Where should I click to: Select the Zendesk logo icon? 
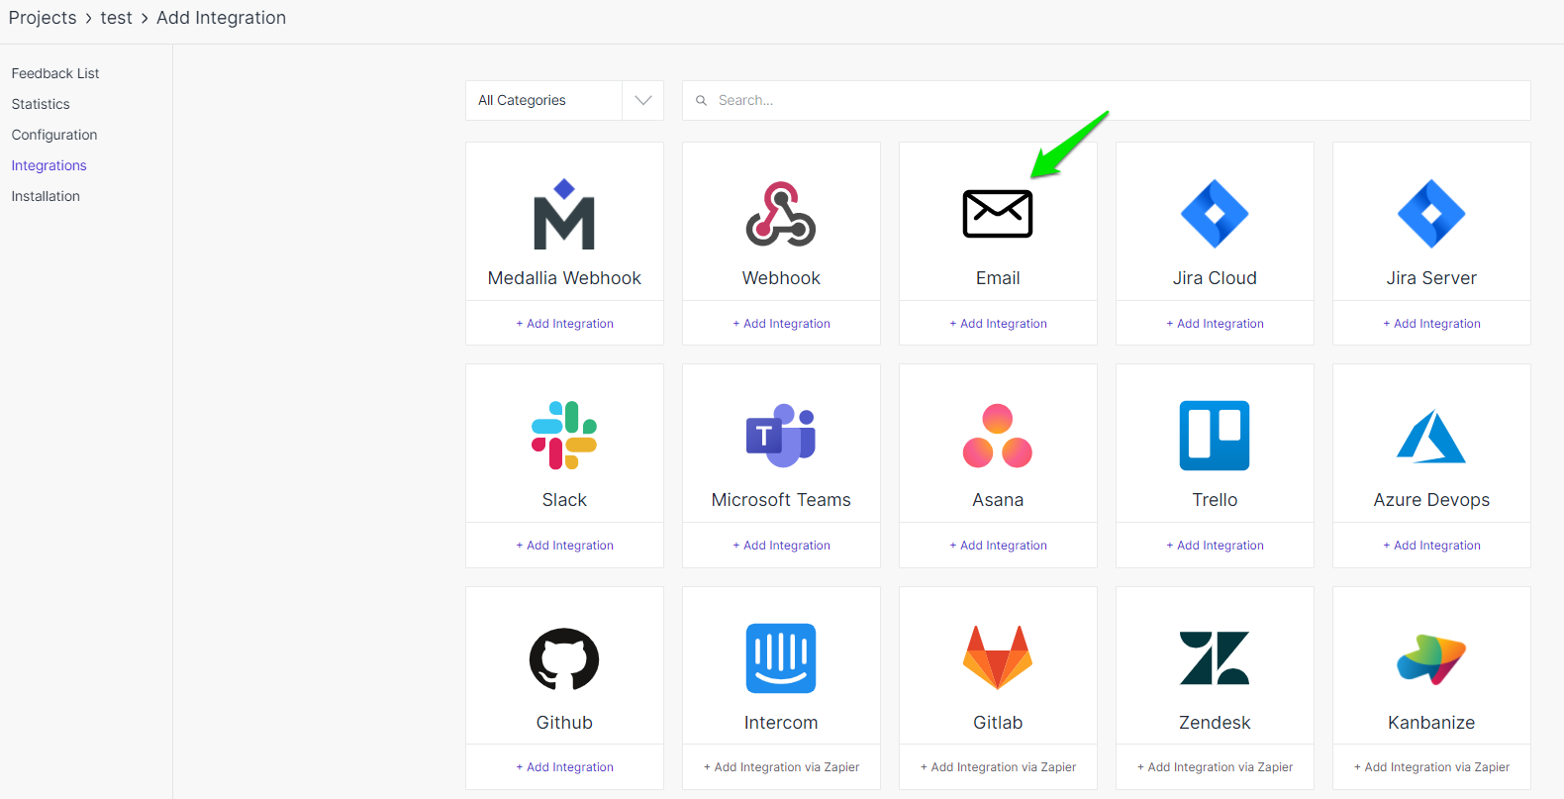1215,658
